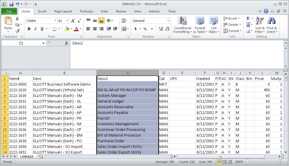This screenshot has height=166, width=289.
Task: Click the Insert Function fx button
Action: (x=67, y=43)
